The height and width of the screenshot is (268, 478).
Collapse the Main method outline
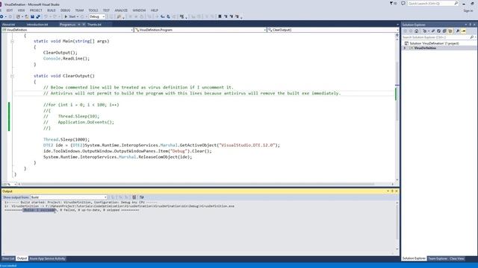12,41
